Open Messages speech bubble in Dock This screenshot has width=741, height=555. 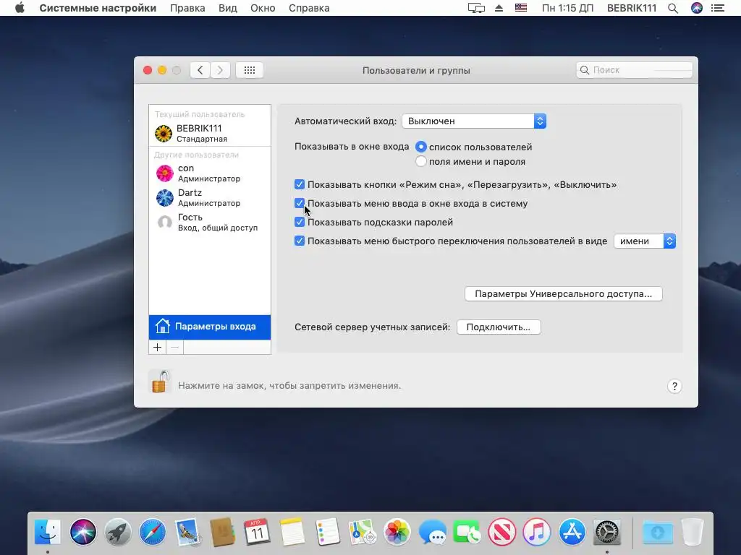pos(432,532)
